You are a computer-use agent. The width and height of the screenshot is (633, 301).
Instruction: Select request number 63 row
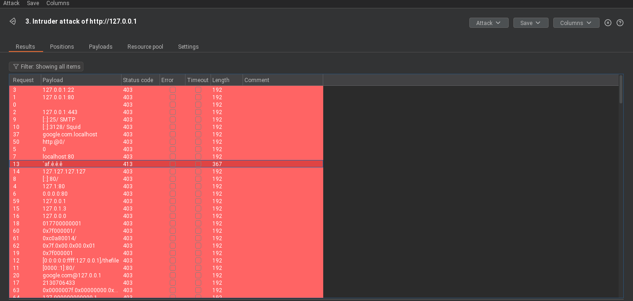166,290
